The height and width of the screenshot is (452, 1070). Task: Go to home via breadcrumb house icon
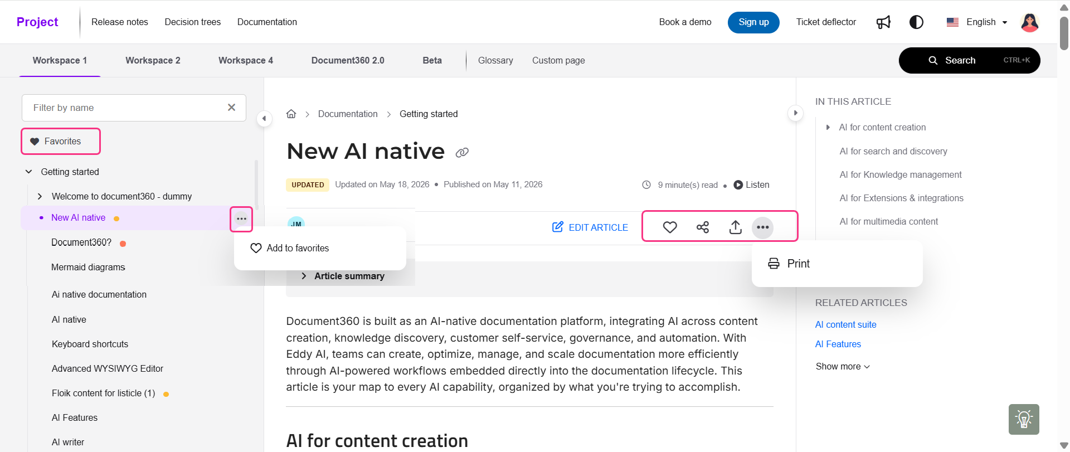point(291,114)
